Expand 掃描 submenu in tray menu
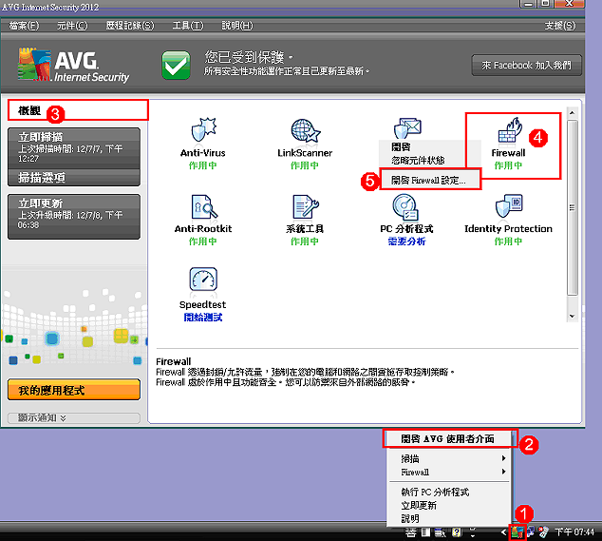 click(449, 458)
